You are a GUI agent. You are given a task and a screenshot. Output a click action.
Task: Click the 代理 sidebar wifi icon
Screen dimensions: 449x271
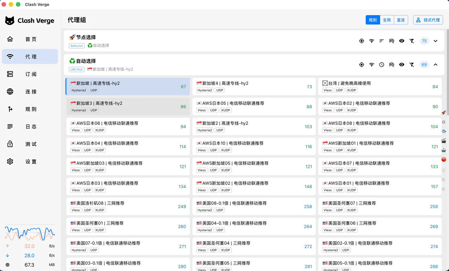10,57
